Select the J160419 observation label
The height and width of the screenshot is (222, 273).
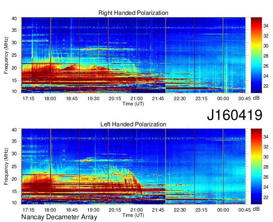point(234,115)
